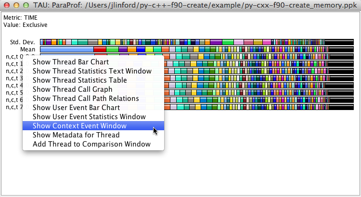Image resolution: width=361 pixels, height=197 pixels.
Task: Open Show User Event Statistics Window
Action: tap(89, 117)
